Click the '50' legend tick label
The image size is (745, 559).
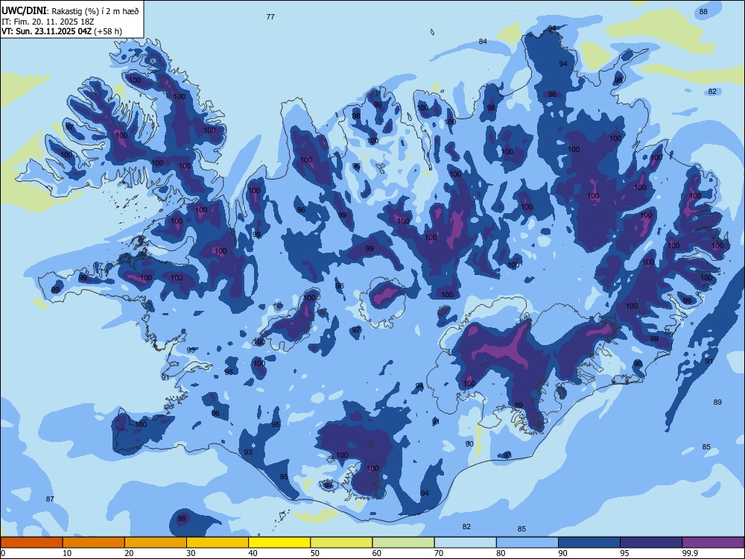pos(315,553)
